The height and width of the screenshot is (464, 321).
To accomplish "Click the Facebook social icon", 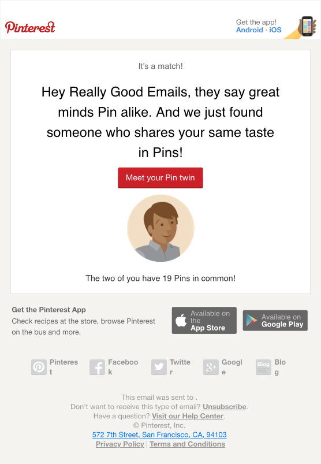I will coord(97,368).
